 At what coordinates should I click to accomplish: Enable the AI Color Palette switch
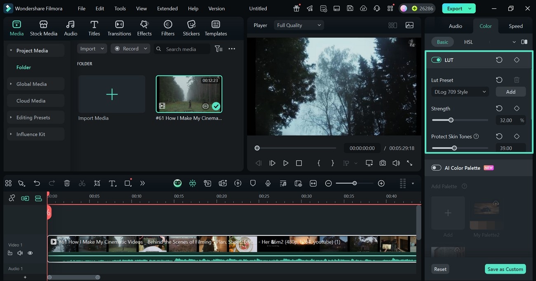436,168
